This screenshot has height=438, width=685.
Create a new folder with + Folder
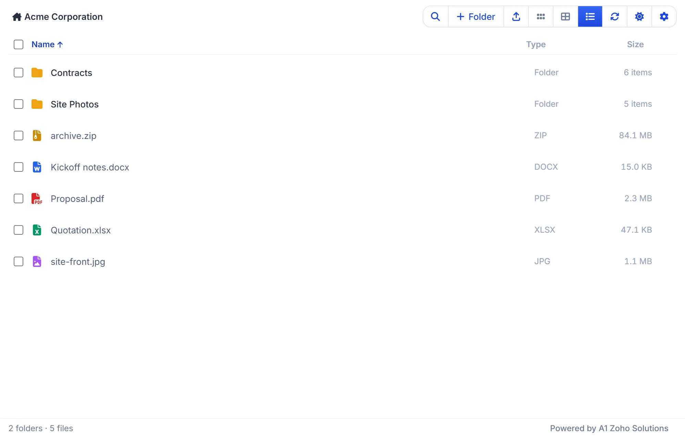click(x=476, y=16)
